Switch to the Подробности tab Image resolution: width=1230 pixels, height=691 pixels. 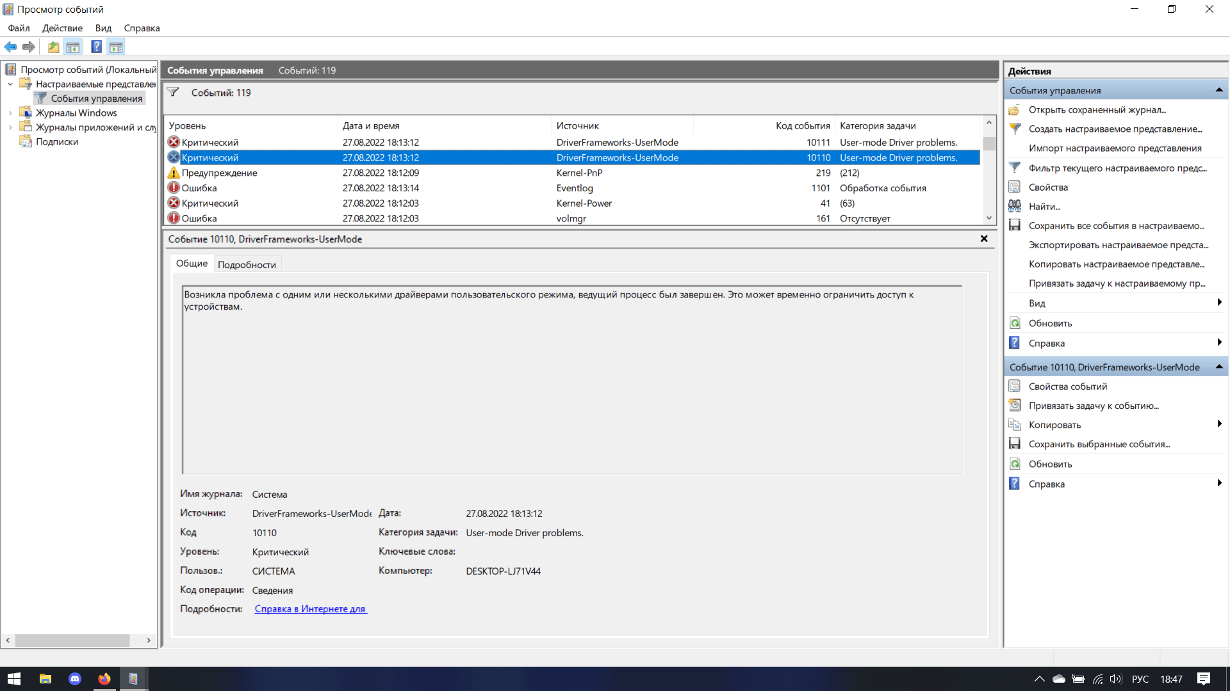247,264
